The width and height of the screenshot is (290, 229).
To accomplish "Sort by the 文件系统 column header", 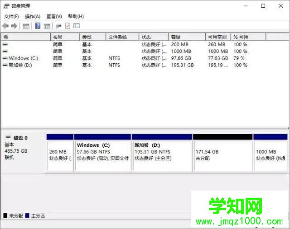I will pyautogui.click(x=122, y=37).
